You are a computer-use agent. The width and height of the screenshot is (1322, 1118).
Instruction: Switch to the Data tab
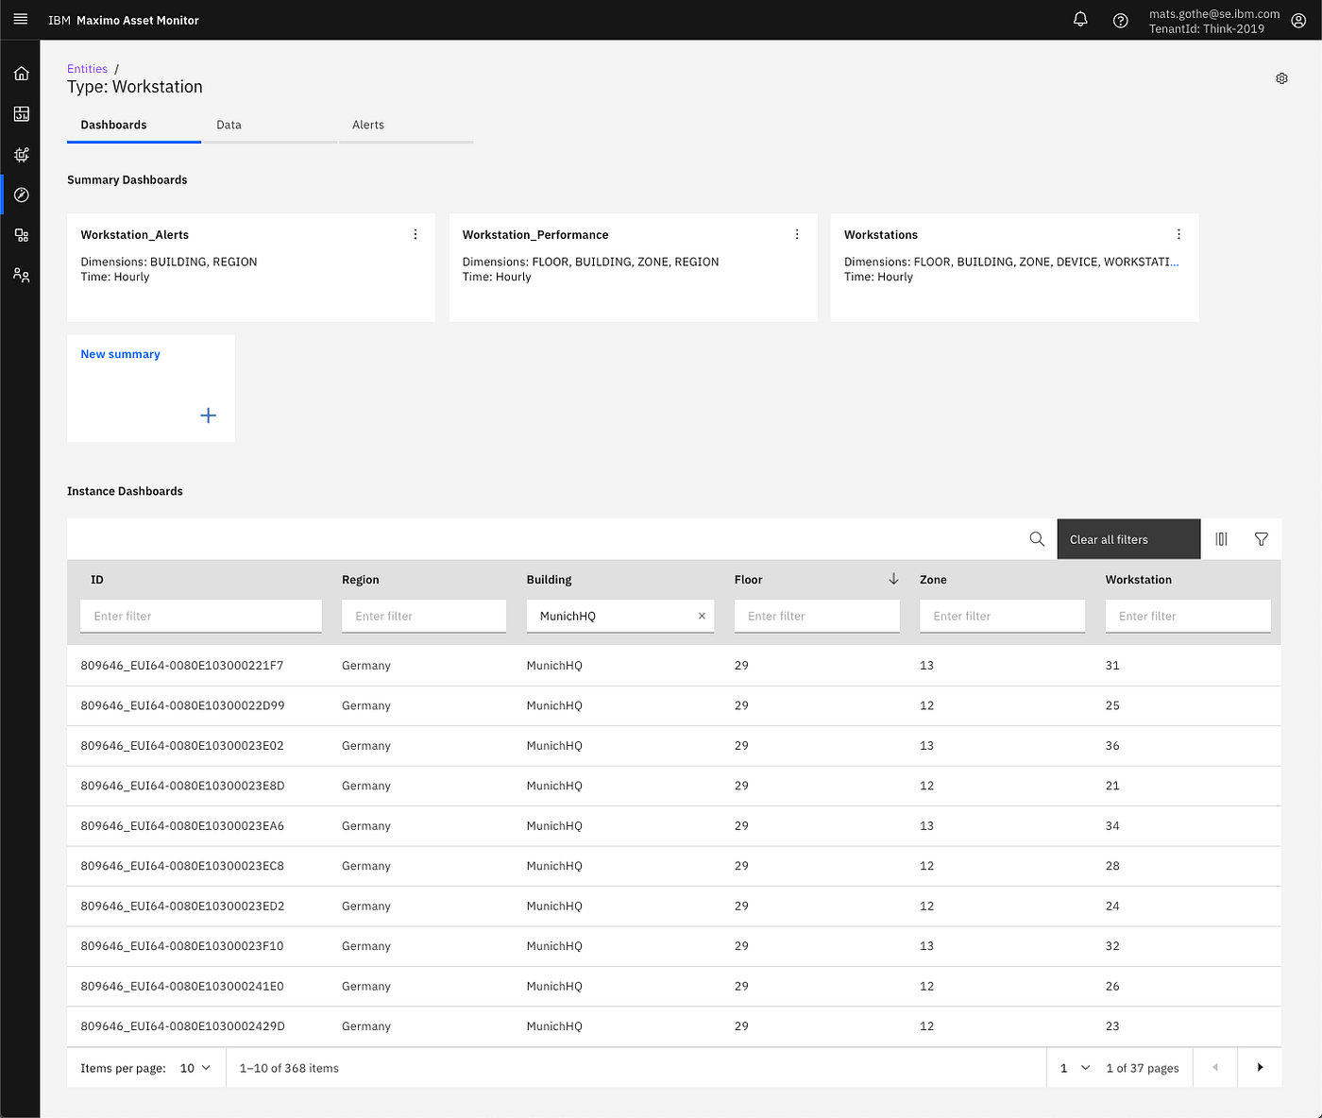click(229, 125)
